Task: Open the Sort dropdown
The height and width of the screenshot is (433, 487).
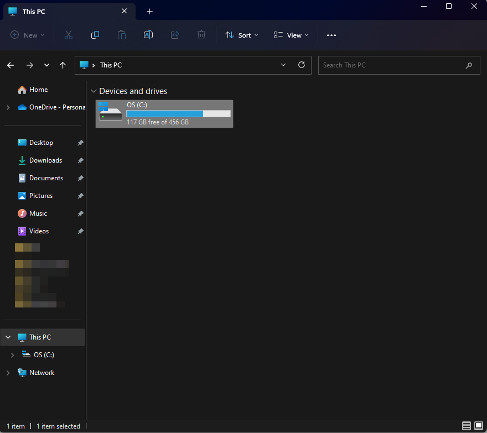Action: click(x=242, y=35)
